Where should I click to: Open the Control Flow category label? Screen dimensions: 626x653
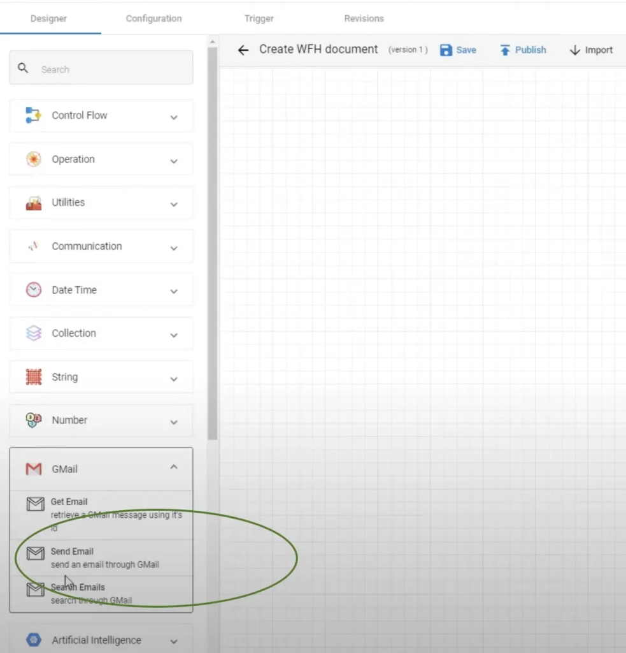point(80,115)
